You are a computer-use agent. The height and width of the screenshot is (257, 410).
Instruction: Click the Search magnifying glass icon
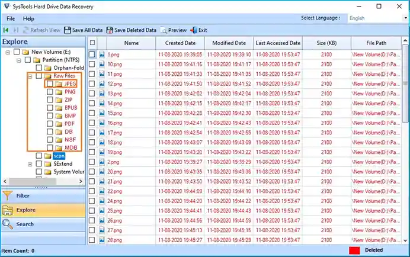pos(8,224)
